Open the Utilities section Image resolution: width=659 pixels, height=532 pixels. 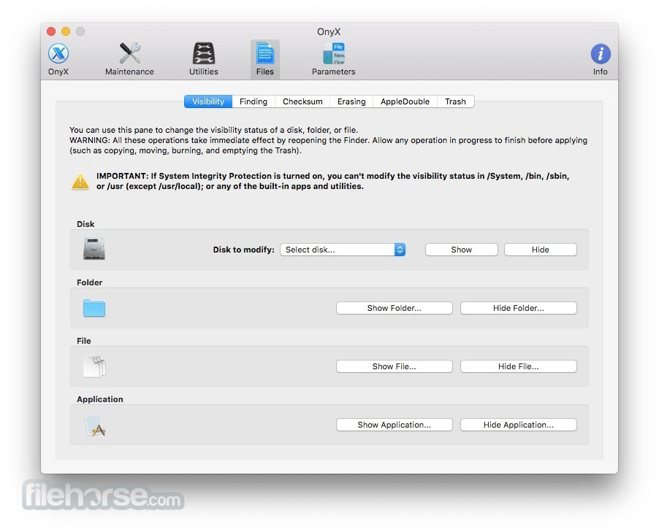point(203,59)
